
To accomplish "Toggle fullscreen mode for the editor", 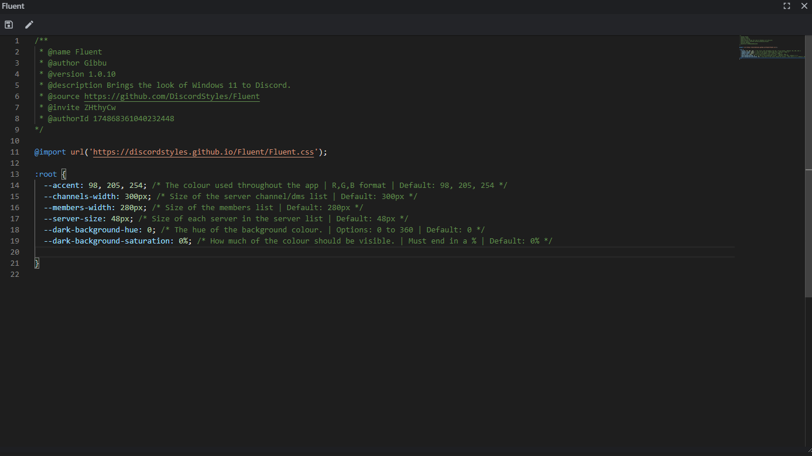I will (786, 6).
